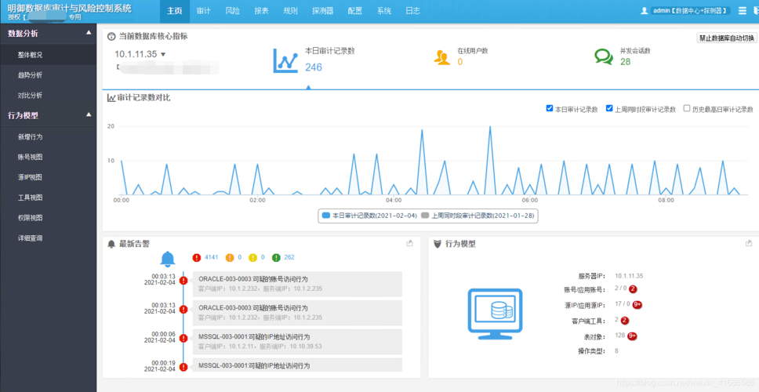Click the 在线用户数 orange users icon
Image resolution: width=759 pixels, height=392 pixels.
[x=441, y=57]
